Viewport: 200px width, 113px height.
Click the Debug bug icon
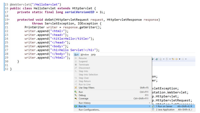click(76, 95)
